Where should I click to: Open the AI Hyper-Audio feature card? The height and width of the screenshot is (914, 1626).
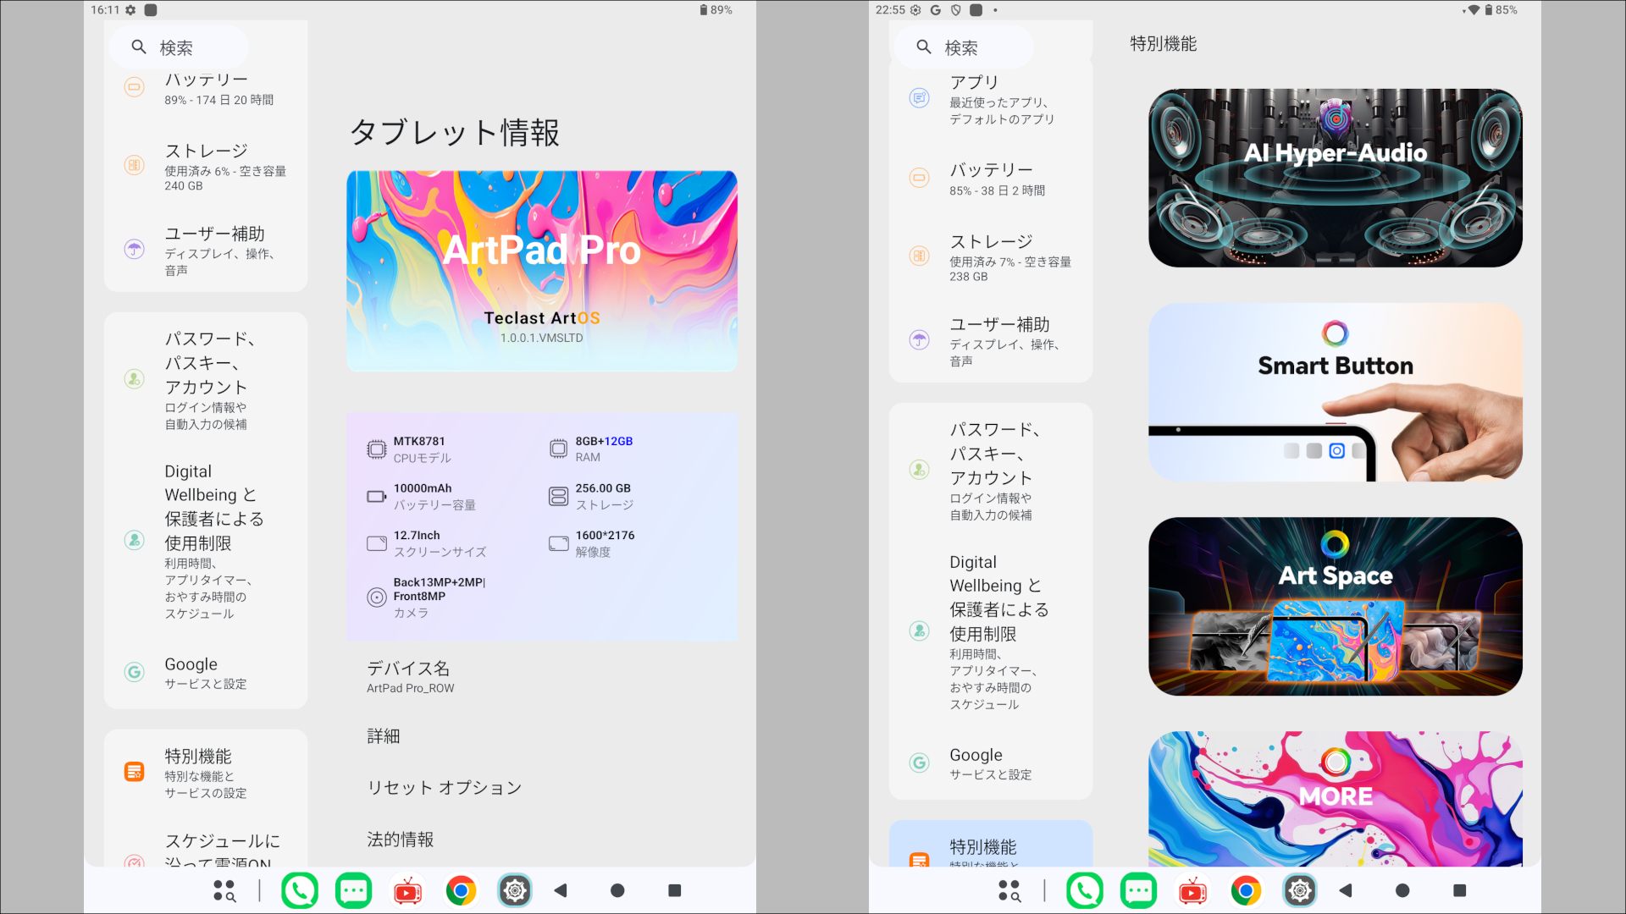pos(1335,178)
